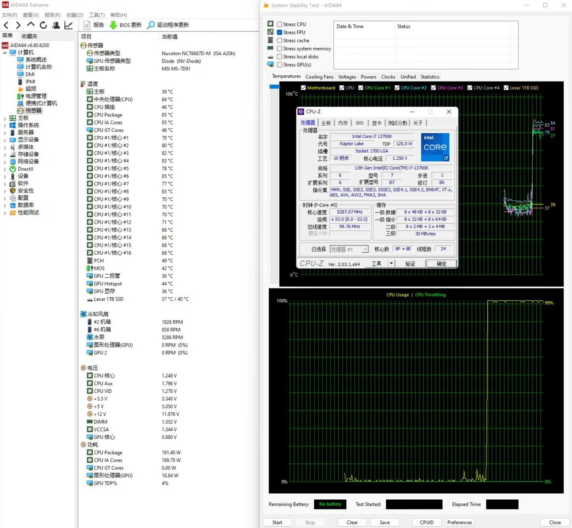Click the BIOS 更新 green arrow button
This screenshot has height=528, width=572.
coord(126,25)
